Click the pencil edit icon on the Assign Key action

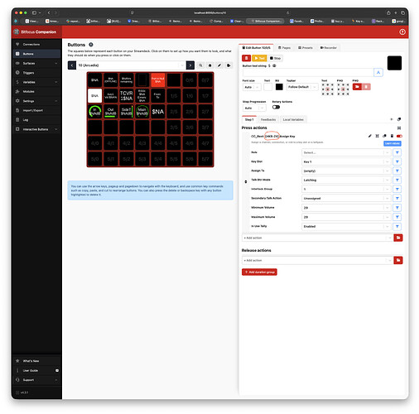click(x=370, y=136)
